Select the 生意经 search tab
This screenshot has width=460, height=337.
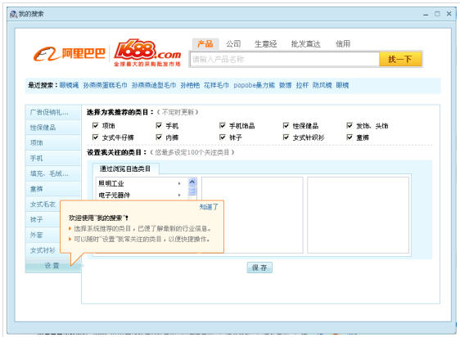pos(265,44)
